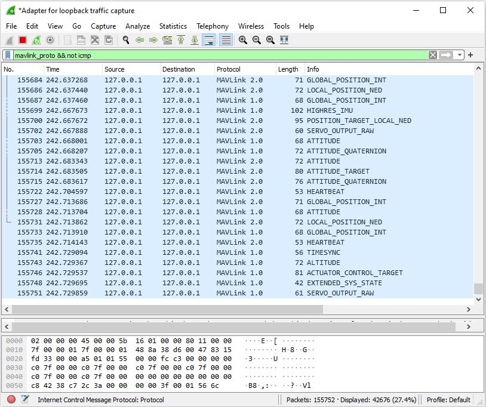
Task: Sort packets by No. column
Action: 23,69
